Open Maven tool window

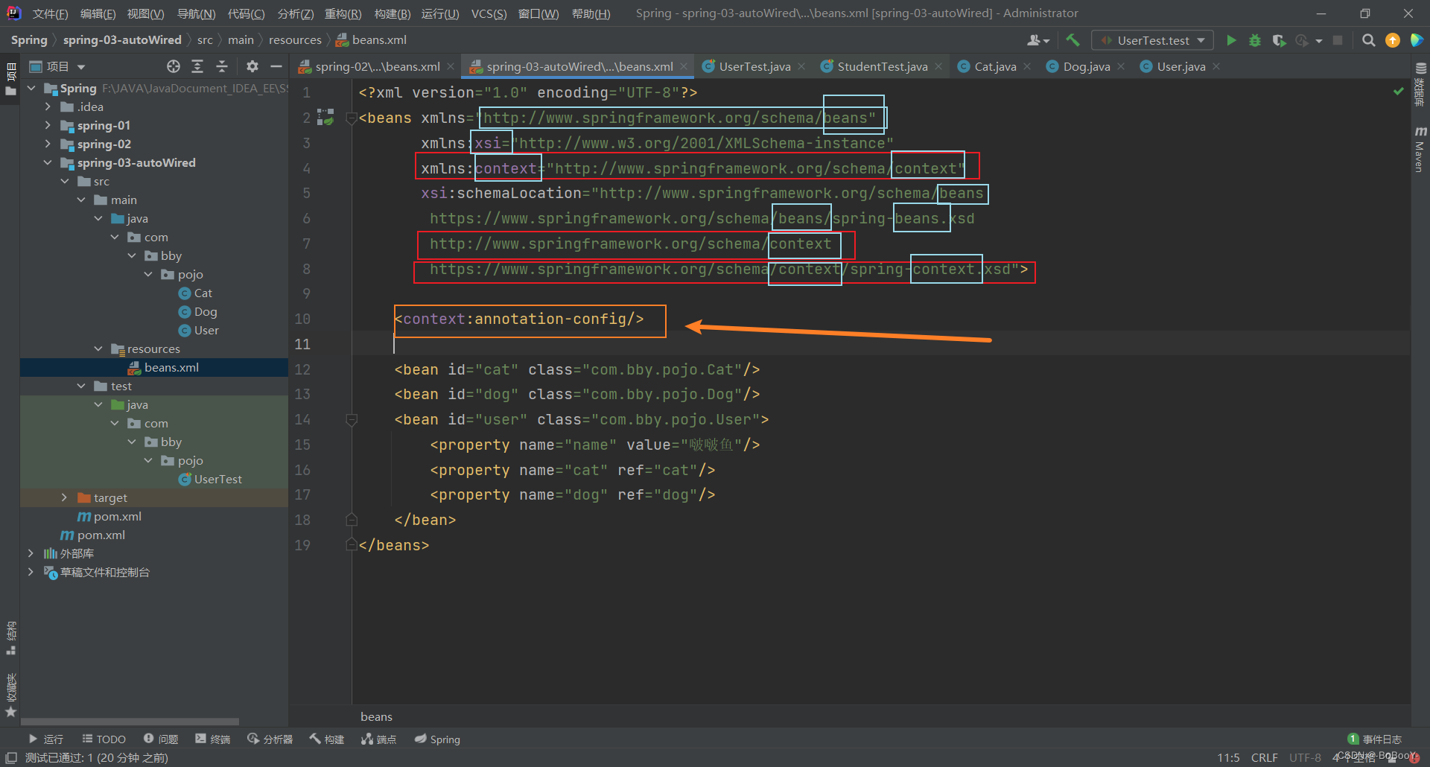coord(1420,149)
